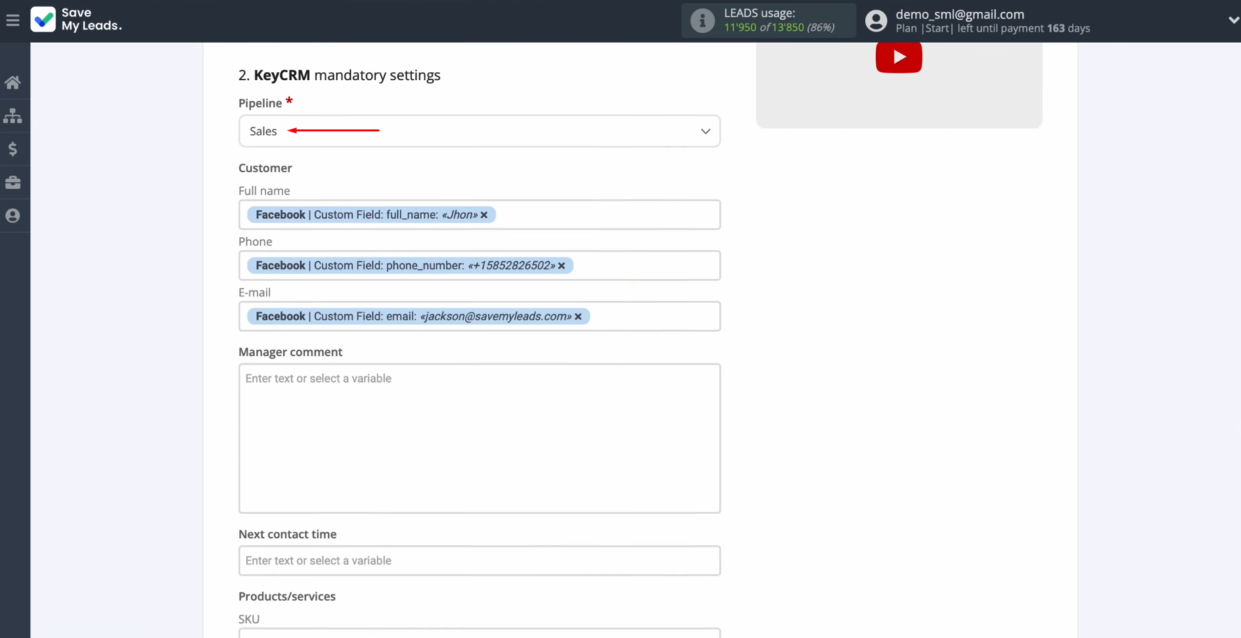The height and width of the screenshot is (638, 1241).
Task: Click the Plan Start payment days text
Action: 993,28
